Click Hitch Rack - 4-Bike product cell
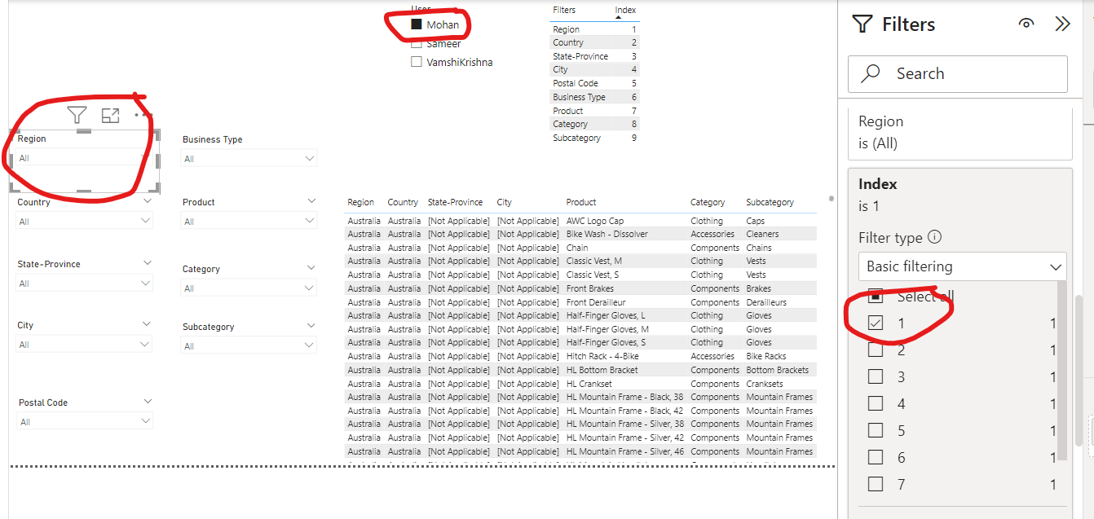This screenshot has width=1094, height=519. (602, 356)
